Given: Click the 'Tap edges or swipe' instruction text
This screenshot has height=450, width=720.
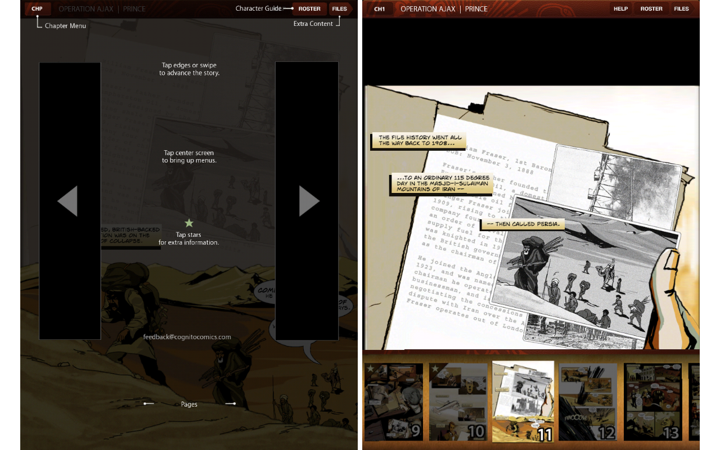Looking at the screenshot, I should tap(189, 69).
